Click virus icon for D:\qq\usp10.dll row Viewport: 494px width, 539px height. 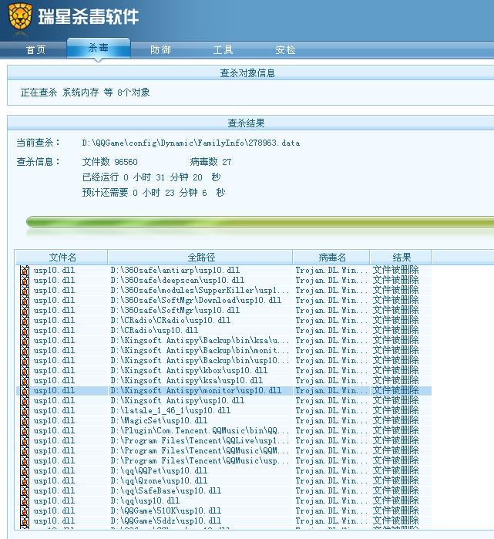(x=25, y=501)
